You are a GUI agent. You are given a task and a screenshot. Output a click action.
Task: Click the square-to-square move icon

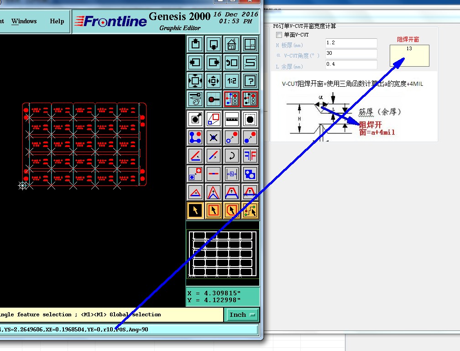tap(195, 174)
